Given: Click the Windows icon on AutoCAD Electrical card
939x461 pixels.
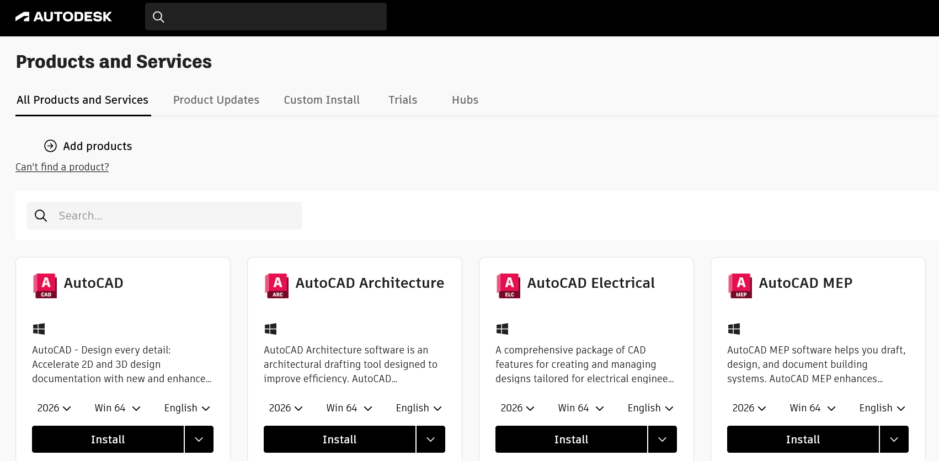Looking at the screenshot, I should tap(502, 329).
